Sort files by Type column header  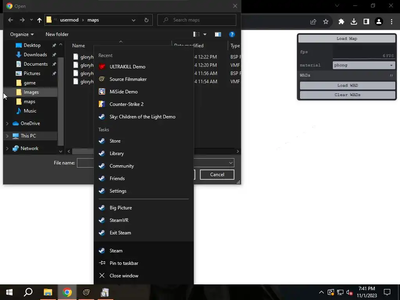235,46
